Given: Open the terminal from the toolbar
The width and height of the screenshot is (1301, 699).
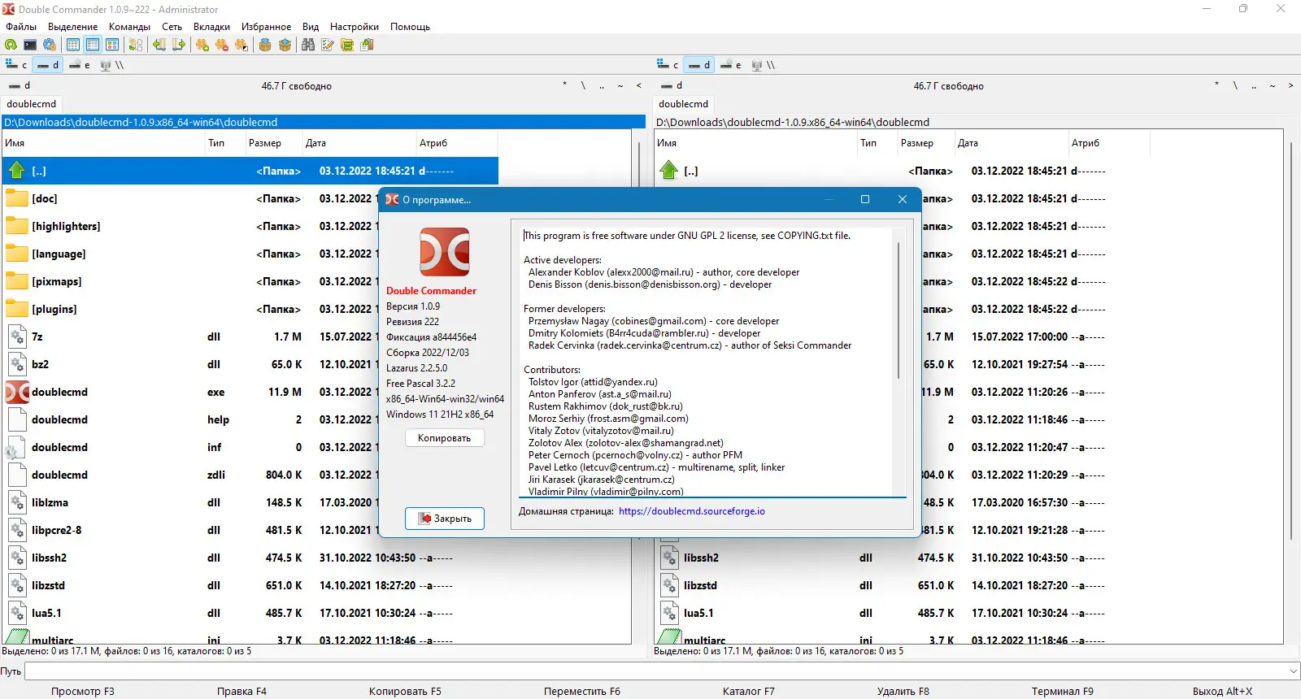Looking at the screenshot, I should (30, 45).
